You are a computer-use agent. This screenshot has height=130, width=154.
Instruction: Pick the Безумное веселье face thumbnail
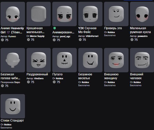point(90,60)
